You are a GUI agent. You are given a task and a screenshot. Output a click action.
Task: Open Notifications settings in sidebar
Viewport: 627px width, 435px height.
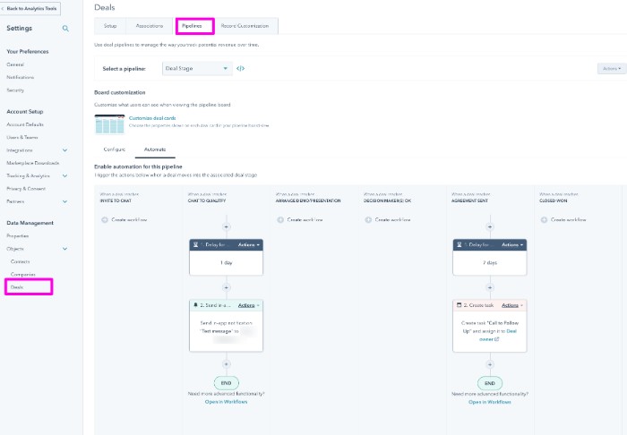click(x=21, y=77)
